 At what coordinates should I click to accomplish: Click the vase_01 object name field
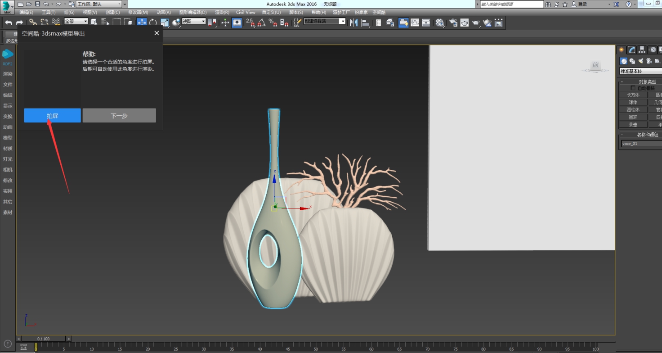641,144
